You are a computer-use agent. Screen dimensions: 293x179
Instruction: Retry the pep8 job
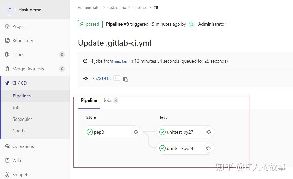[136, 132]
